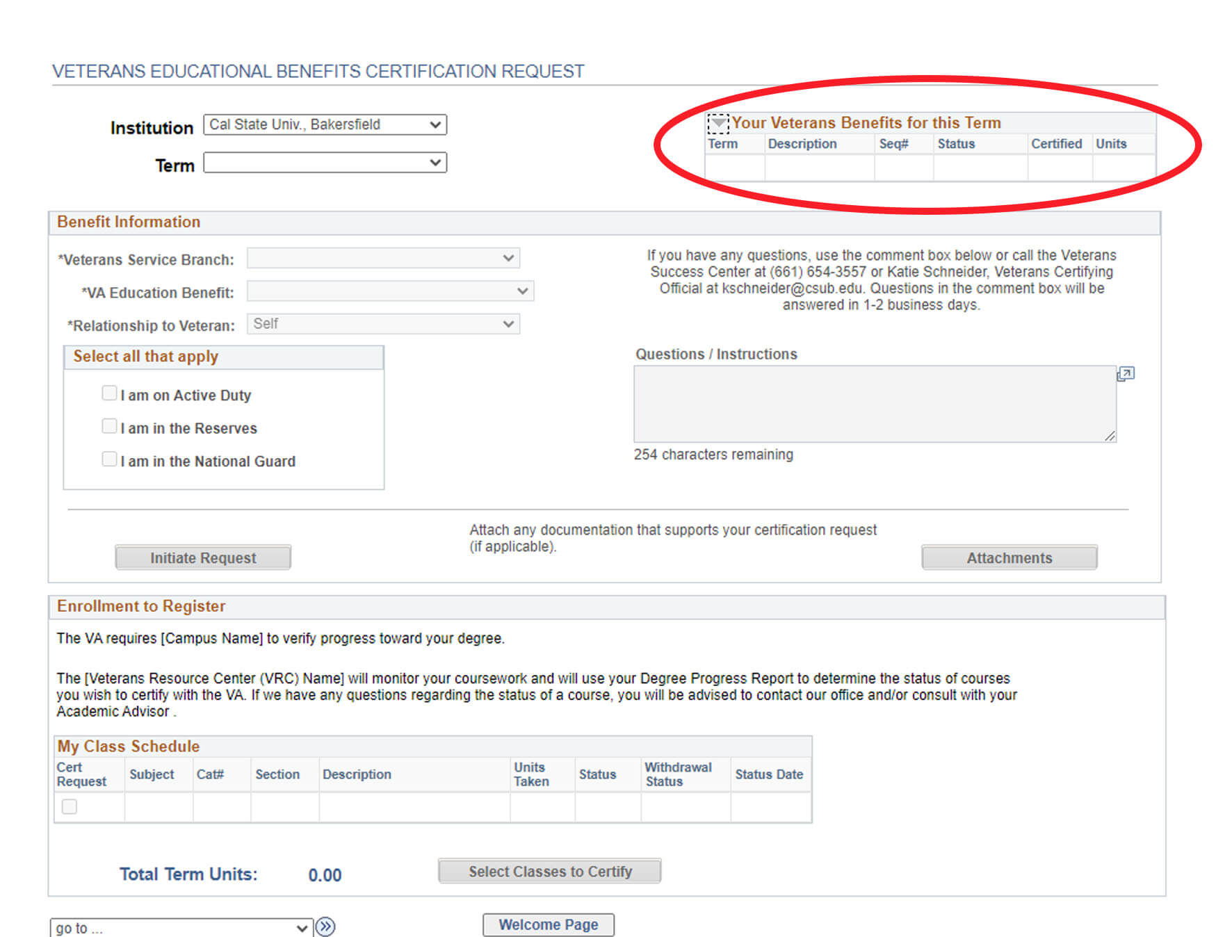Go to the Welcome Page

pos(548,924)
